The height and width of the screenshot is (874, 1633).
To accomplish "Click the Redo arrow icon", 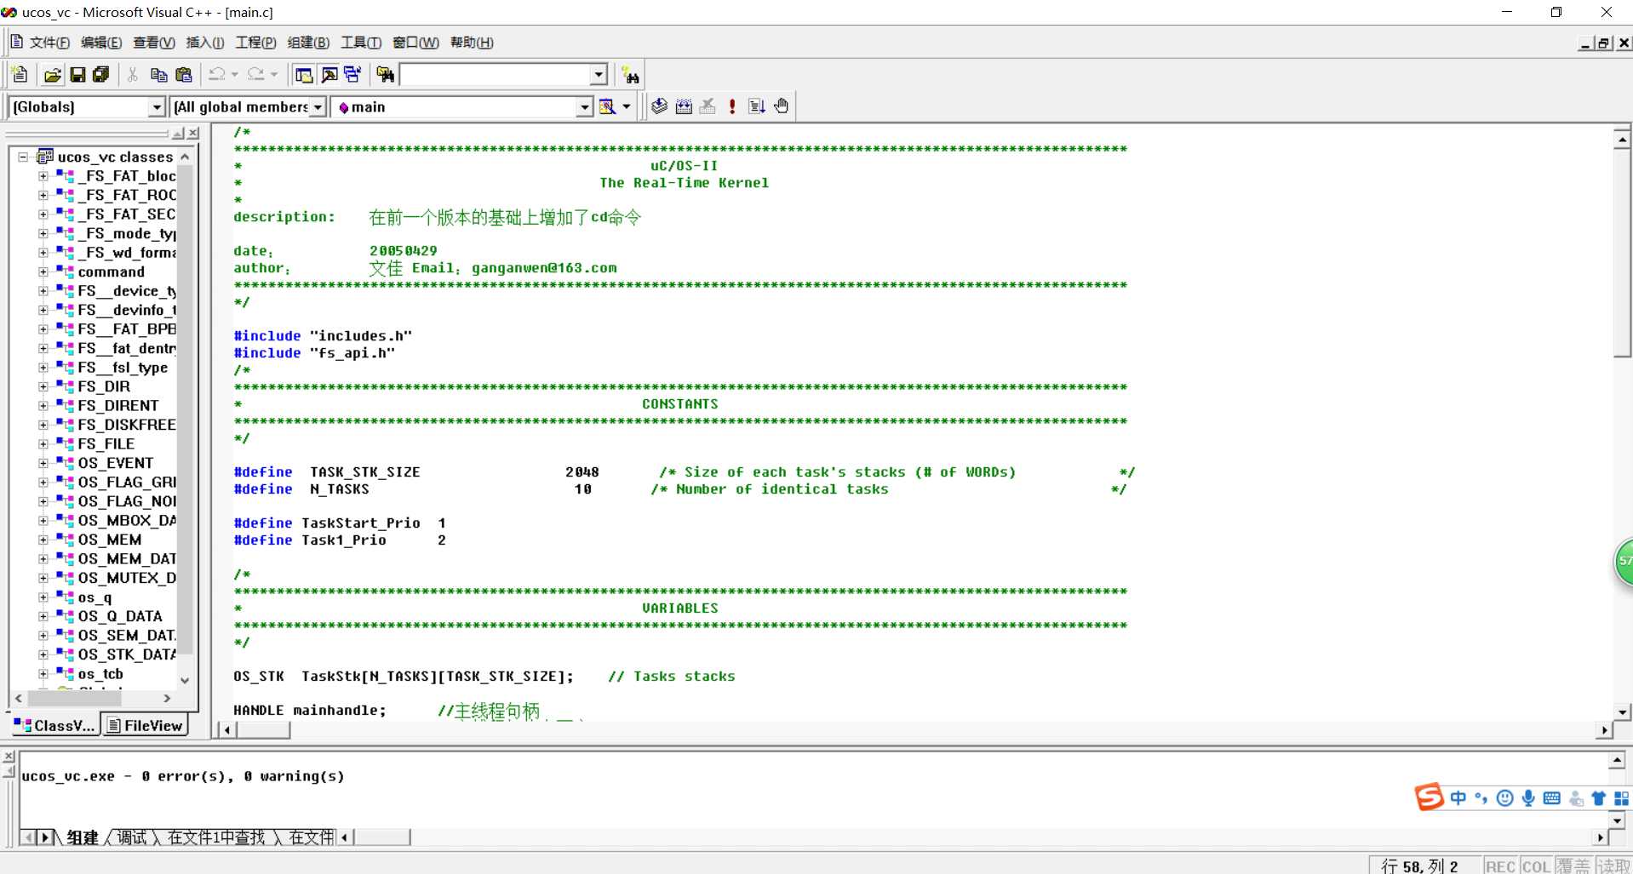I will coord(256,75).
